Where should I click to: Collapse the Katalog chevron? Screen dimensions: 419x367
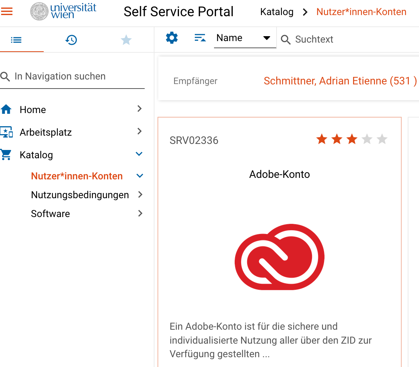tap(139, 154)
